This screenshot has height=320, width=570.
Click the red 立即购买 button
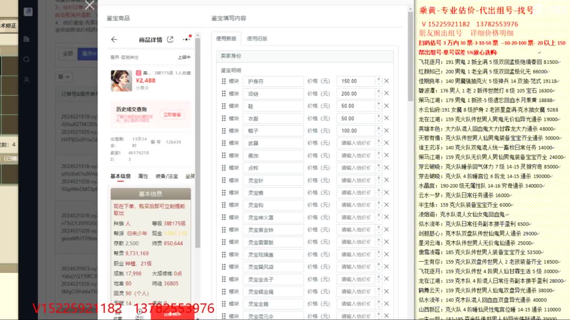pos(172,313)
